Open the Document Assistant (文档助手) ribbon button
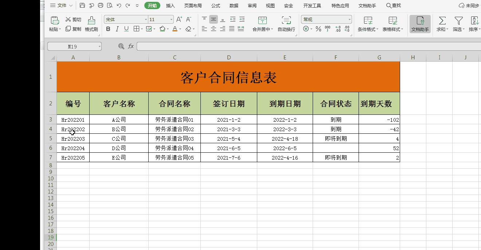The width and height of the screenshot is (481, 250). coord(420,24)
